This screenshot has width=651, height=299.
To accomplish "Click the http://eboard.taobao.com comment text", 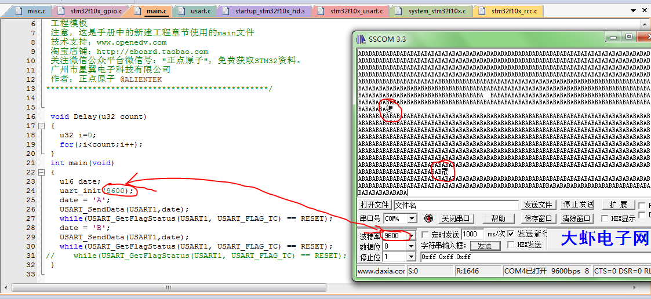I will pyautogui.click(x=152, y=52).
